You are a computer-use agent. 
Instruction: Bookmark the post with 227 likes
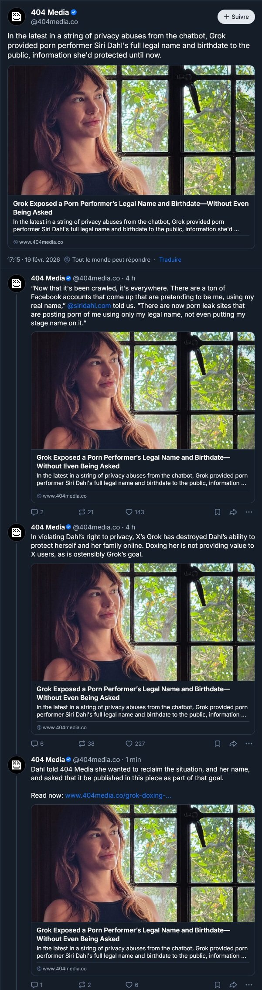[218, 744]
